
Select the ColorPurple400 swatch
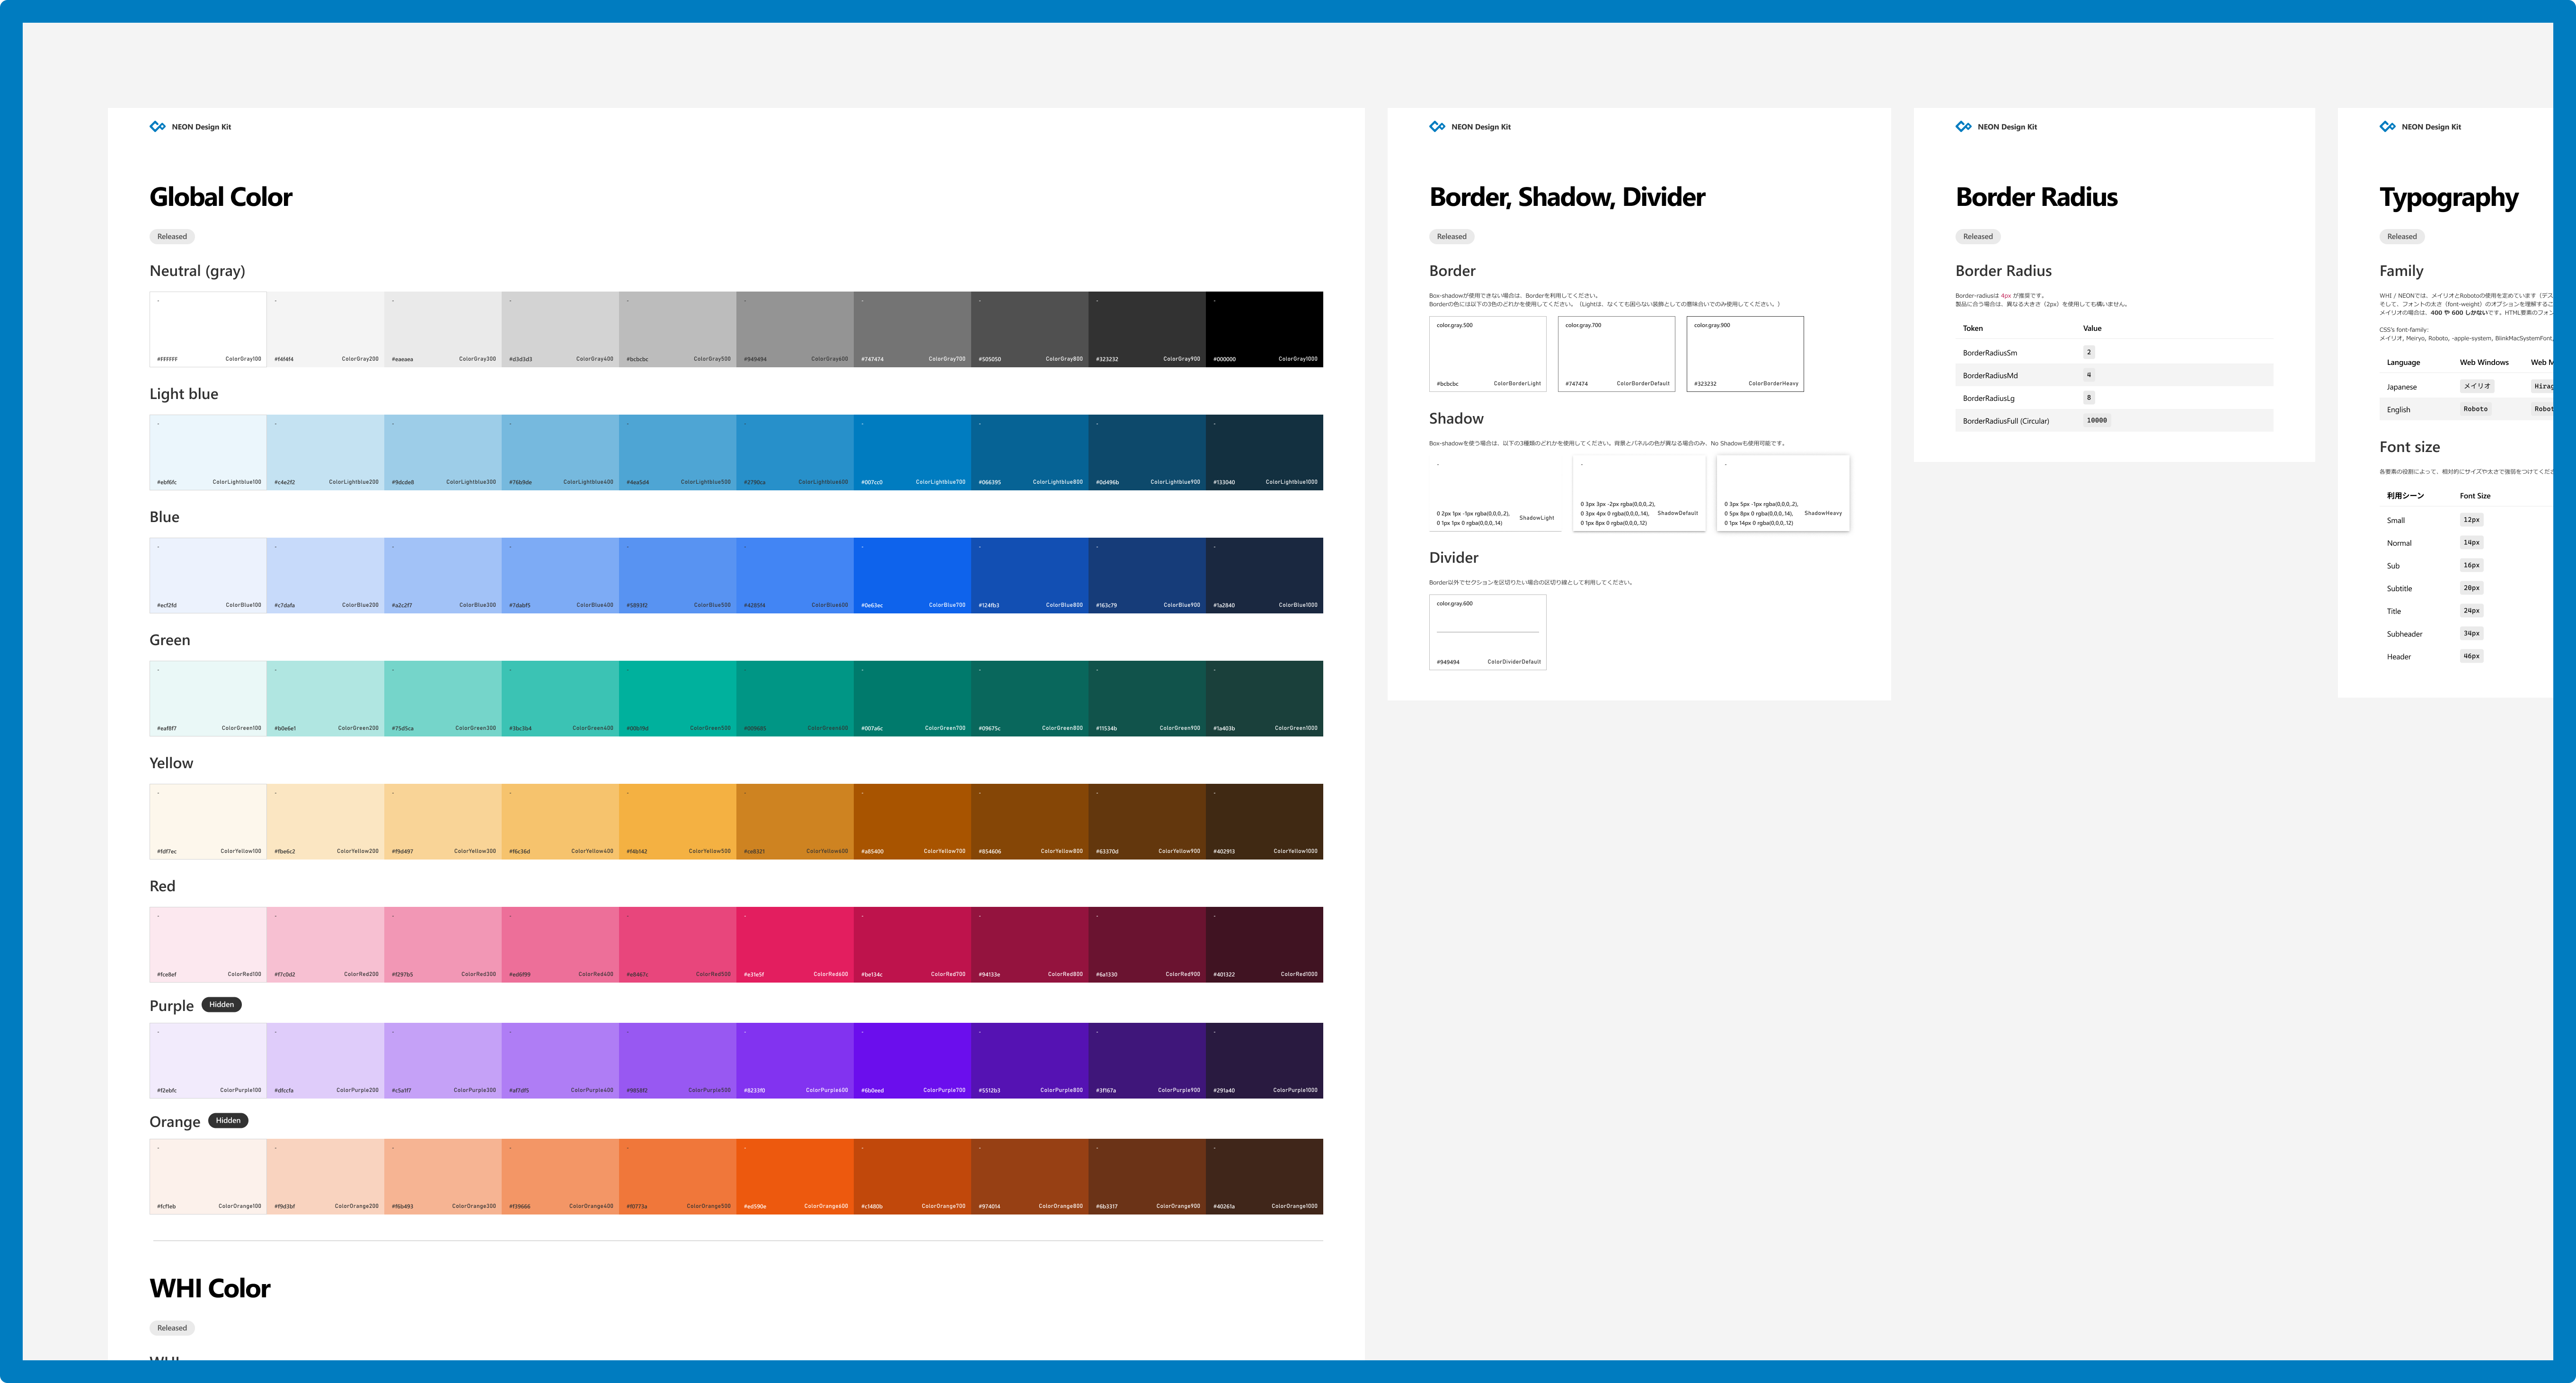point(560,1060)
